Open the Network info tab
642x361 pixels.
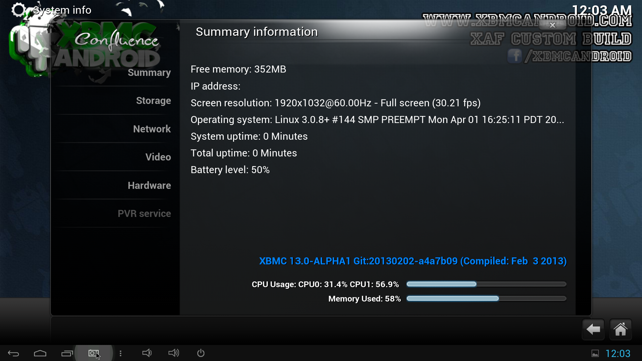152,129
